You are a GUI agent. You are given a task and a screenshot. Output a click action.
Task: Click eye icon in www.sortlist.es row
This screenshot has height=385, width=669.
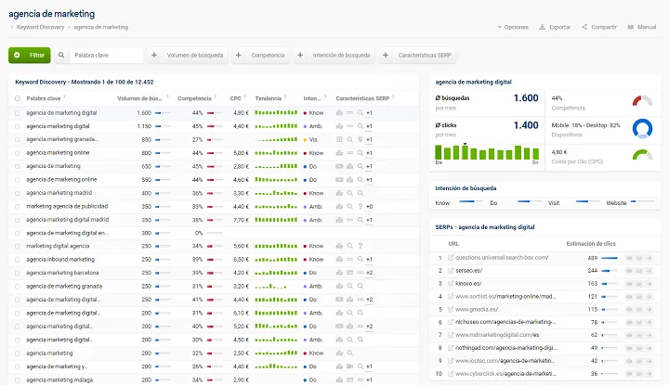(629, 297)
